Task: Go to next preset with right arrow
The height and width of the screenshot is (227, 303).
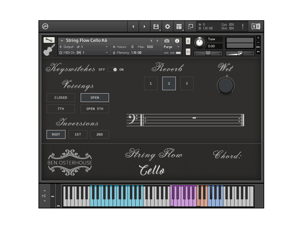Action: point(144,26)
